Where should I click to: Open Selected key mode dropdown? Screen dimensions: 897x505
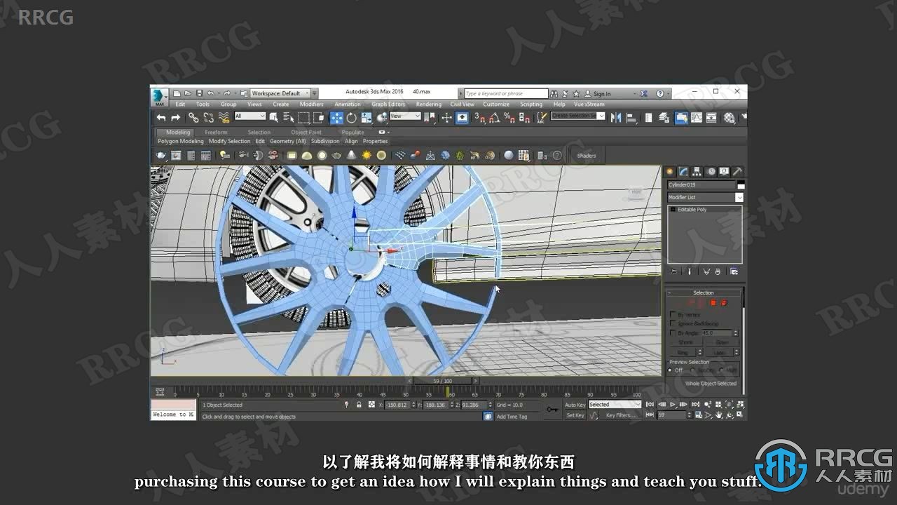pos(615,405)
